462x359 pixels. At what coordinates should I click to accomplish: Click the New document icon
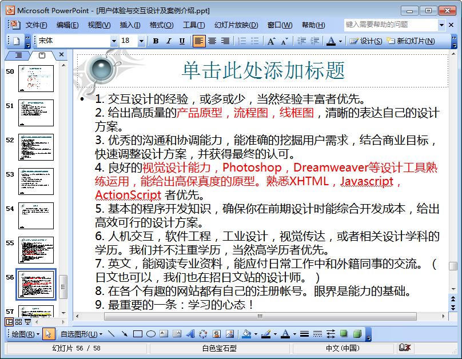point(17,41)
